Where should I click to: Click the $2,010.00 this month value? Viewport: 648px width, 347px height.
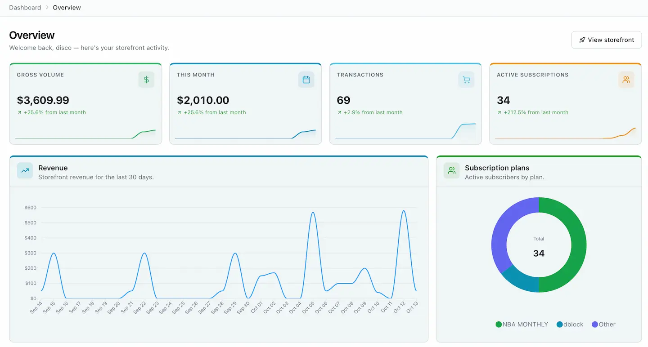(x=203, y=100)
